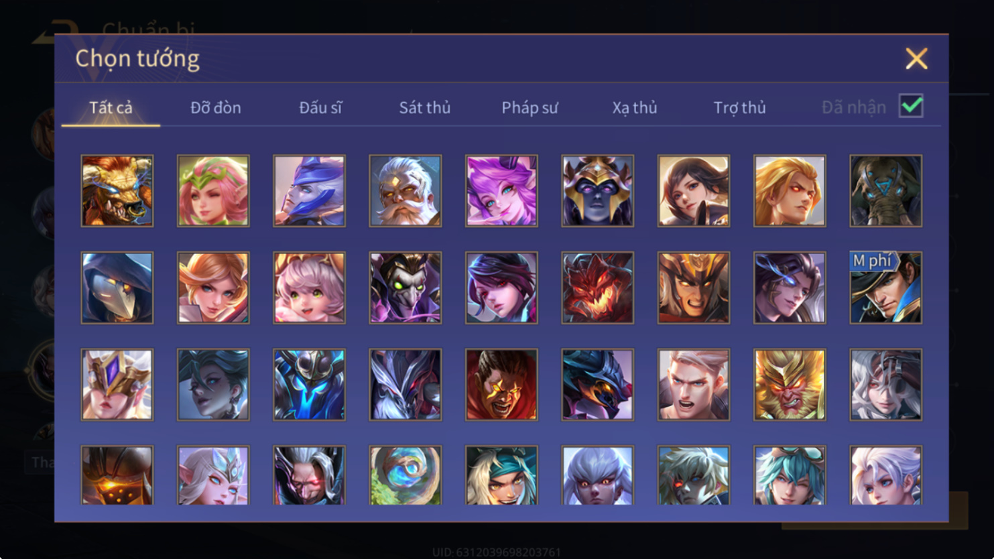Select the plague doctor masked hero

pos(117,288)
